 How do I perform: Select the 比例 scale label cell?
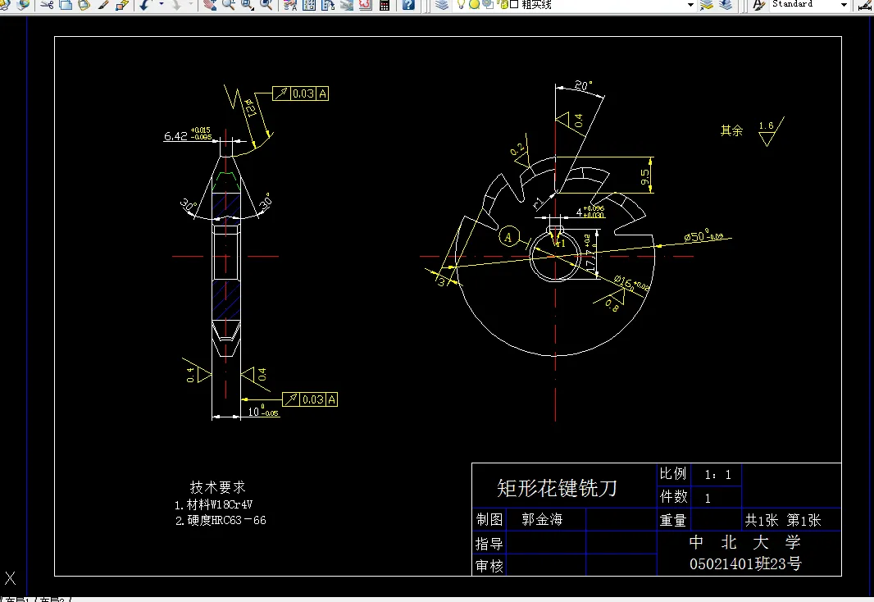point(673,474)
